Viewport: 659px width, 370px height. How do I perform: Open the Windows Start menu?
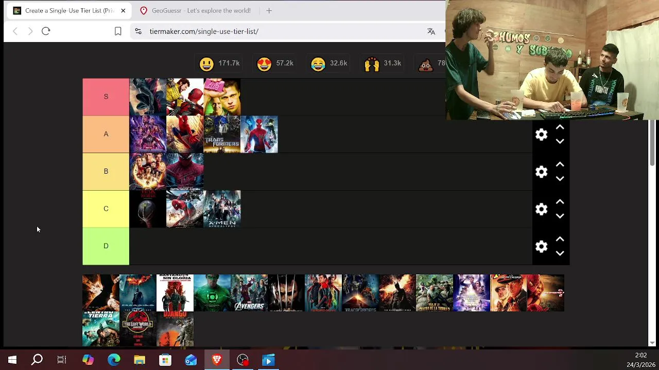(12, 360)
